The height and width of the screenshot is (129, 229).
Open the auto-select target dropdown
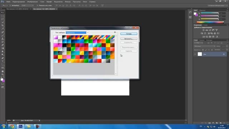27,6
